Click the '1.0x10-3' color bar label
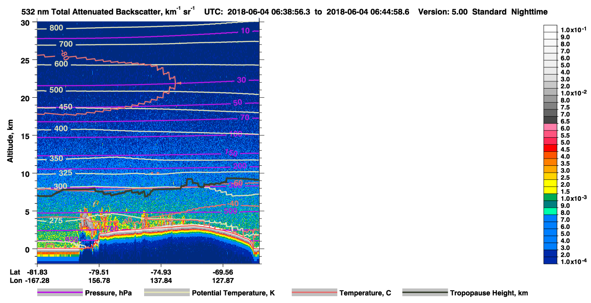Screen dimensions: 591x303 pos(573,199)
